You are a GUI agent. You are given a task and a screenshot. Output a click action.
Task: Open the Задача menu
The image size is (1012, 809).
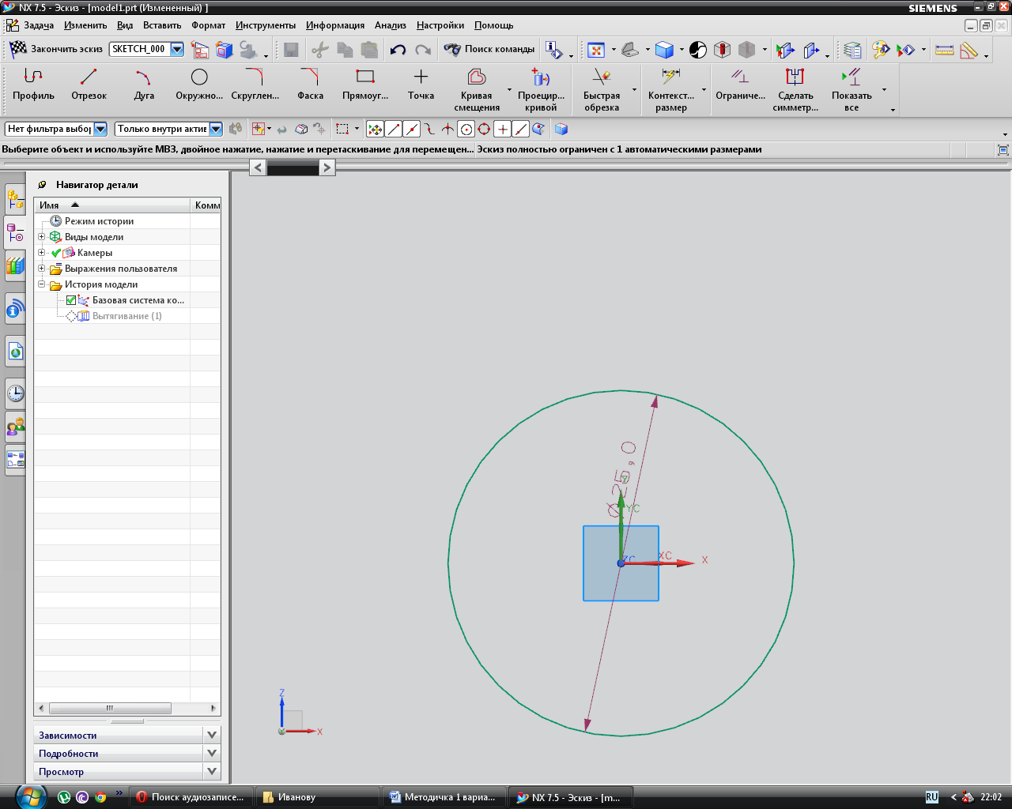[x=38, y=25]
